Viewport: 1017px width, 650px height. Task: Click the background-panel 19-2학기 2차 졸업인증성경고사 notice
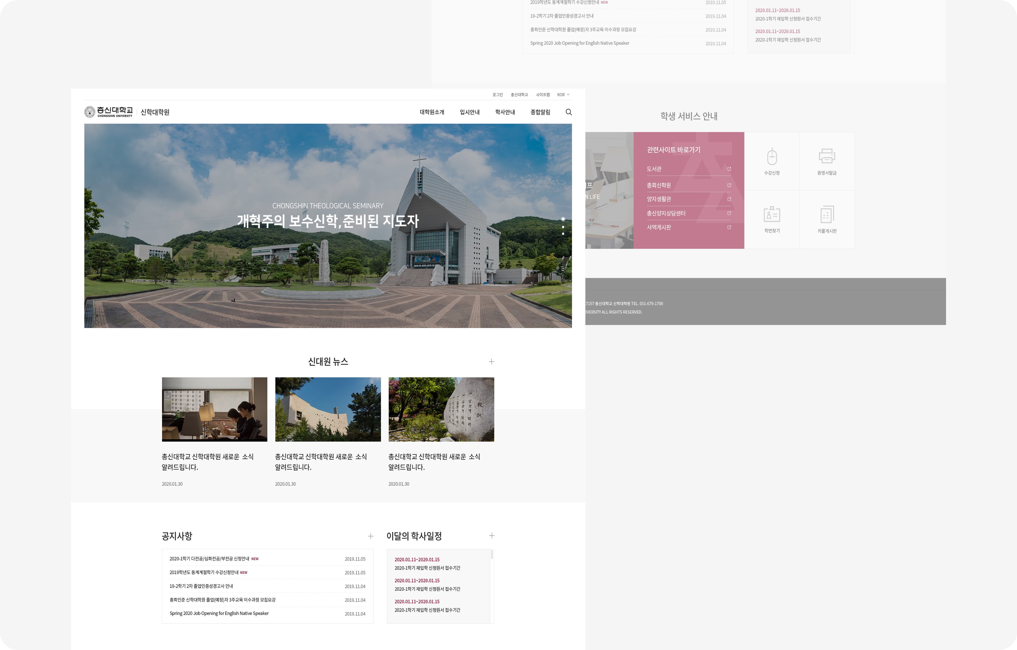pyautogui.click(x=562, y=16)
